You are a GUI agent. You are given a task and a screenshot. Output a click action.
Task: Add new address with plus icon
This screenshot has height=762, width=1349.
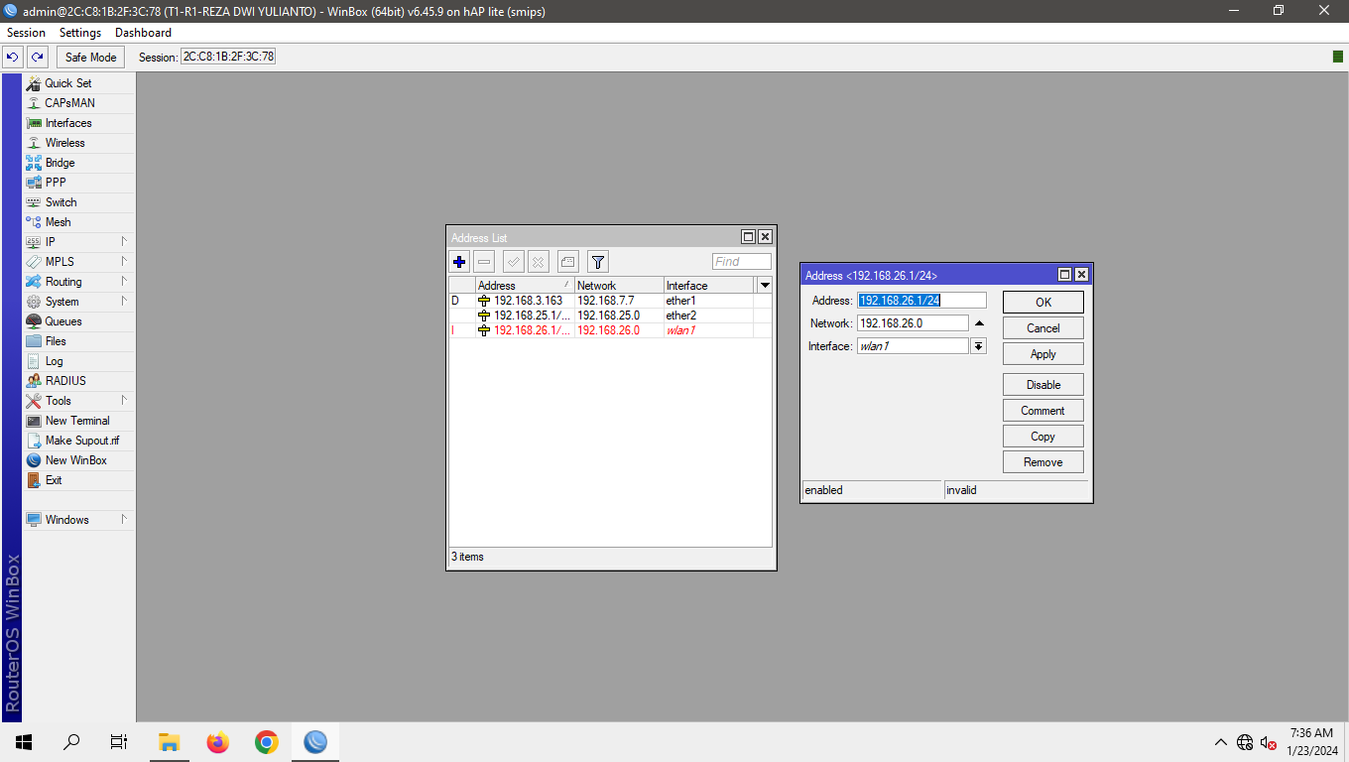coord(459,262)
